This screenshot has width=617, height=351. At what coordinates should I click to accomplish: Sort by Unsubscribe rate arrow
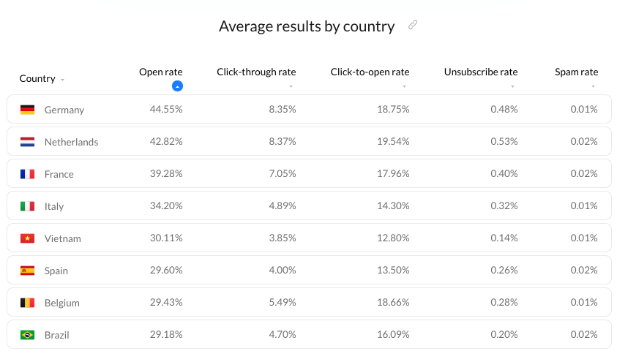click(512, 87)
